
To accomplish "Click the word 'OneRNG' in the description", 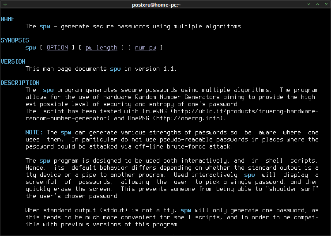I will [139, 118].
